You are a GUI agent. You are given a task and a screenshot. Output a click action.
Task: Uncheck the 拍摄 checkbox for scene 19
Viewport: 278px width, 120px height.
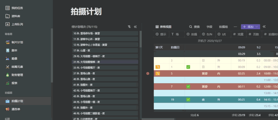click(x=188, y=100)
